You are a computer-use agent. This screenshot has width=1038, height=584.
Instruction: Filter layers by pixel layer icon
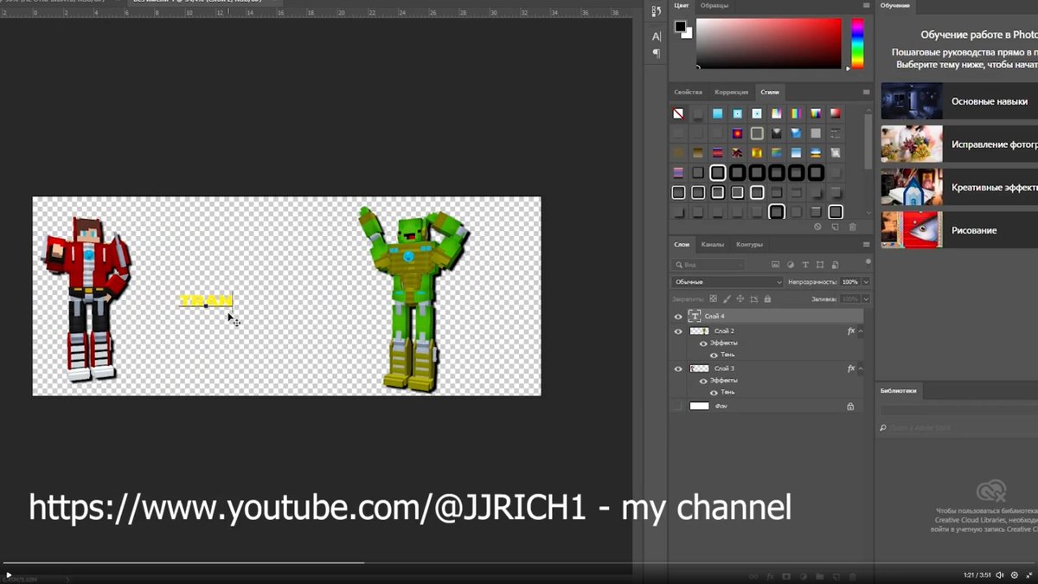pos(775,265)
